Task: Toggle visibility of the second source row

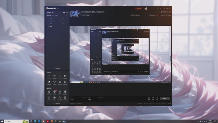Action: point(63,21)
